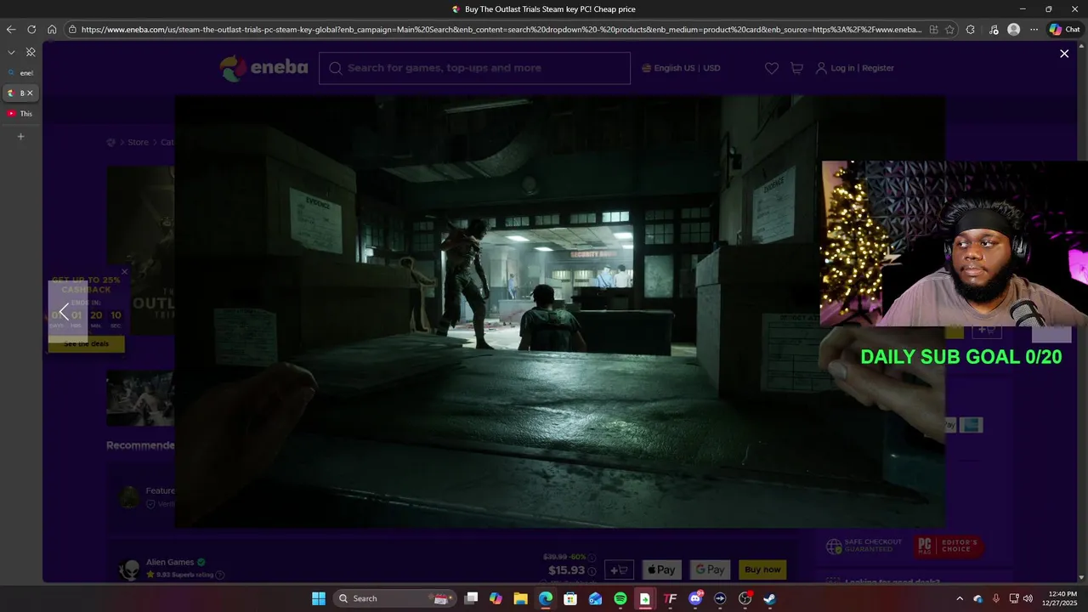Open Spotify from the taskbar
The height and width of the screenshot is (612, 1088).
[x=620, y=598]
